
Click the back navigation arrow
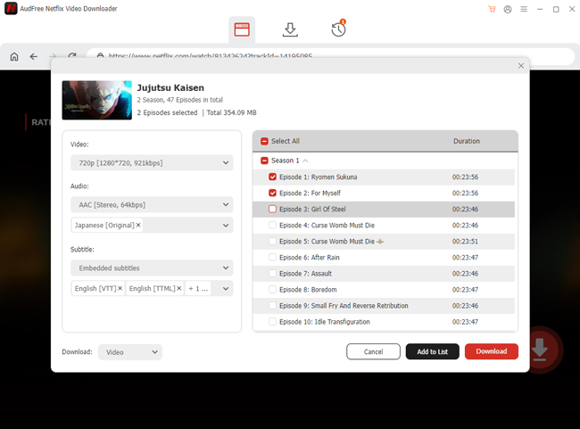click(34, 56)
